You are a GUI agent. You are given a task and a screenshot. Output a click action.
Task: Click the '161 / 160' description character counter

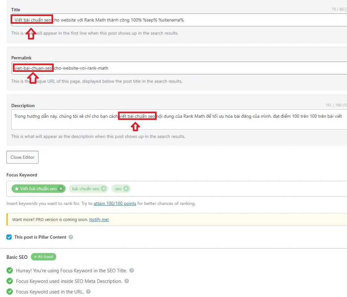point(336,105)
